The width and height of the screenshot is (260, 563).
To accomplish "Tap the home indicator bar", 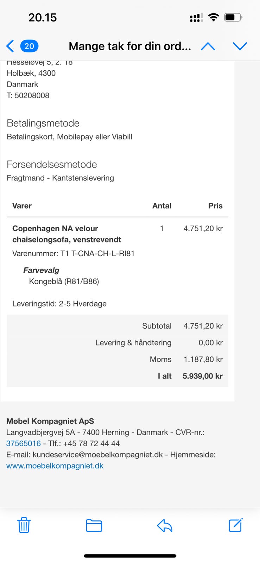I will tap(130, 556).
